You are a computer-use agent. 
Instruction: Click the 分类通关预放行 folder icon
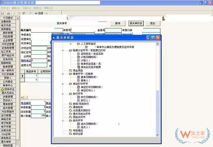coord(70,110)
